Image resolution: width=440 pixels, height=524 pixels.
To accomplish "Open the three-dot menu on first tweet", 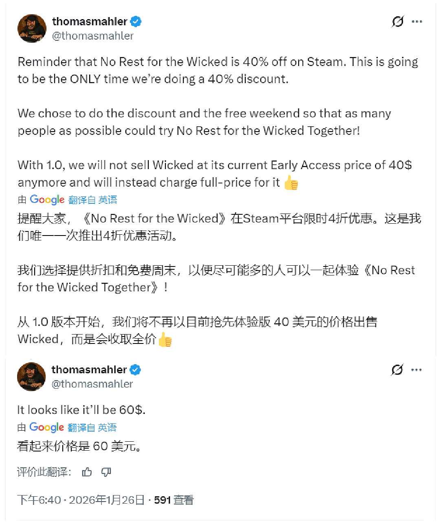I will point(417,22).
